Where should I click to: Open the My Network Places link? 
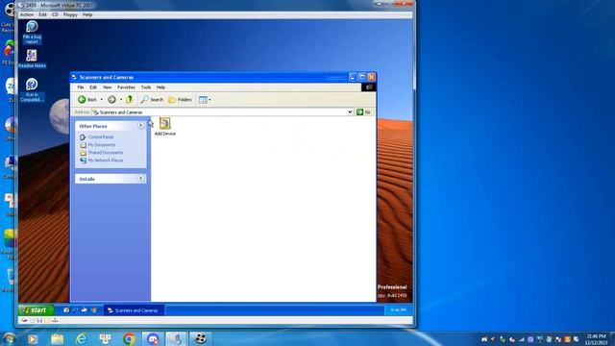(x=105, y=161)
